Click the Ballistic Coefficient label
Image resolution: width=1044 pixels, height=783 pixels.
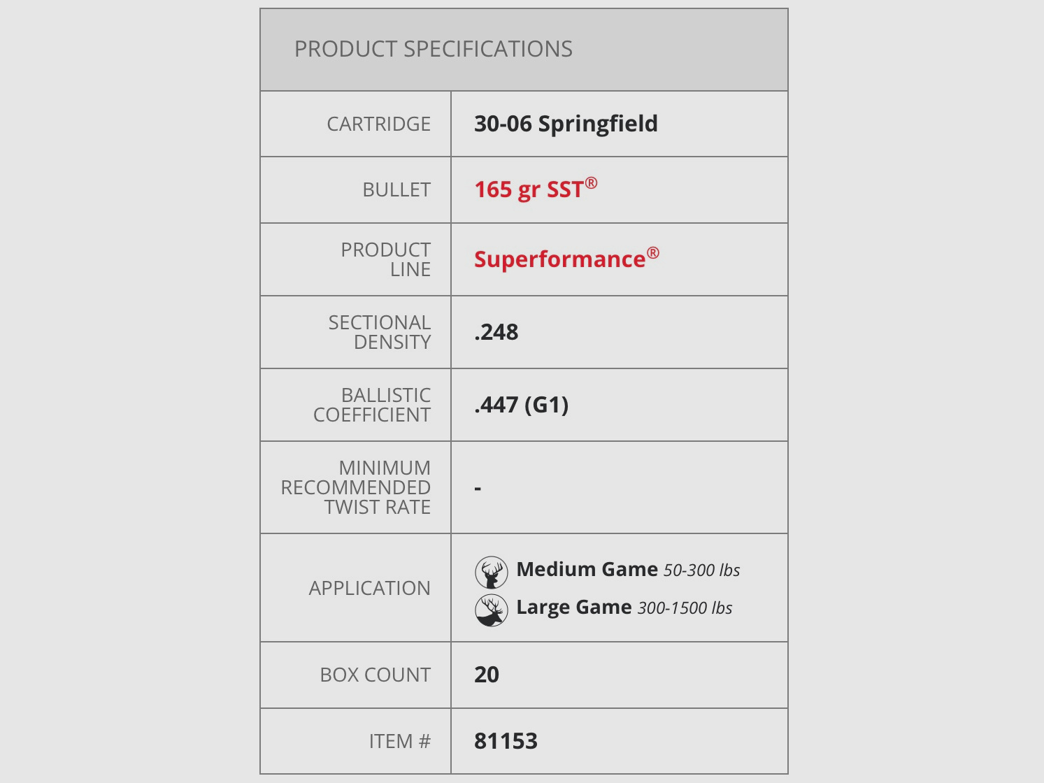(x=371, y=405)
